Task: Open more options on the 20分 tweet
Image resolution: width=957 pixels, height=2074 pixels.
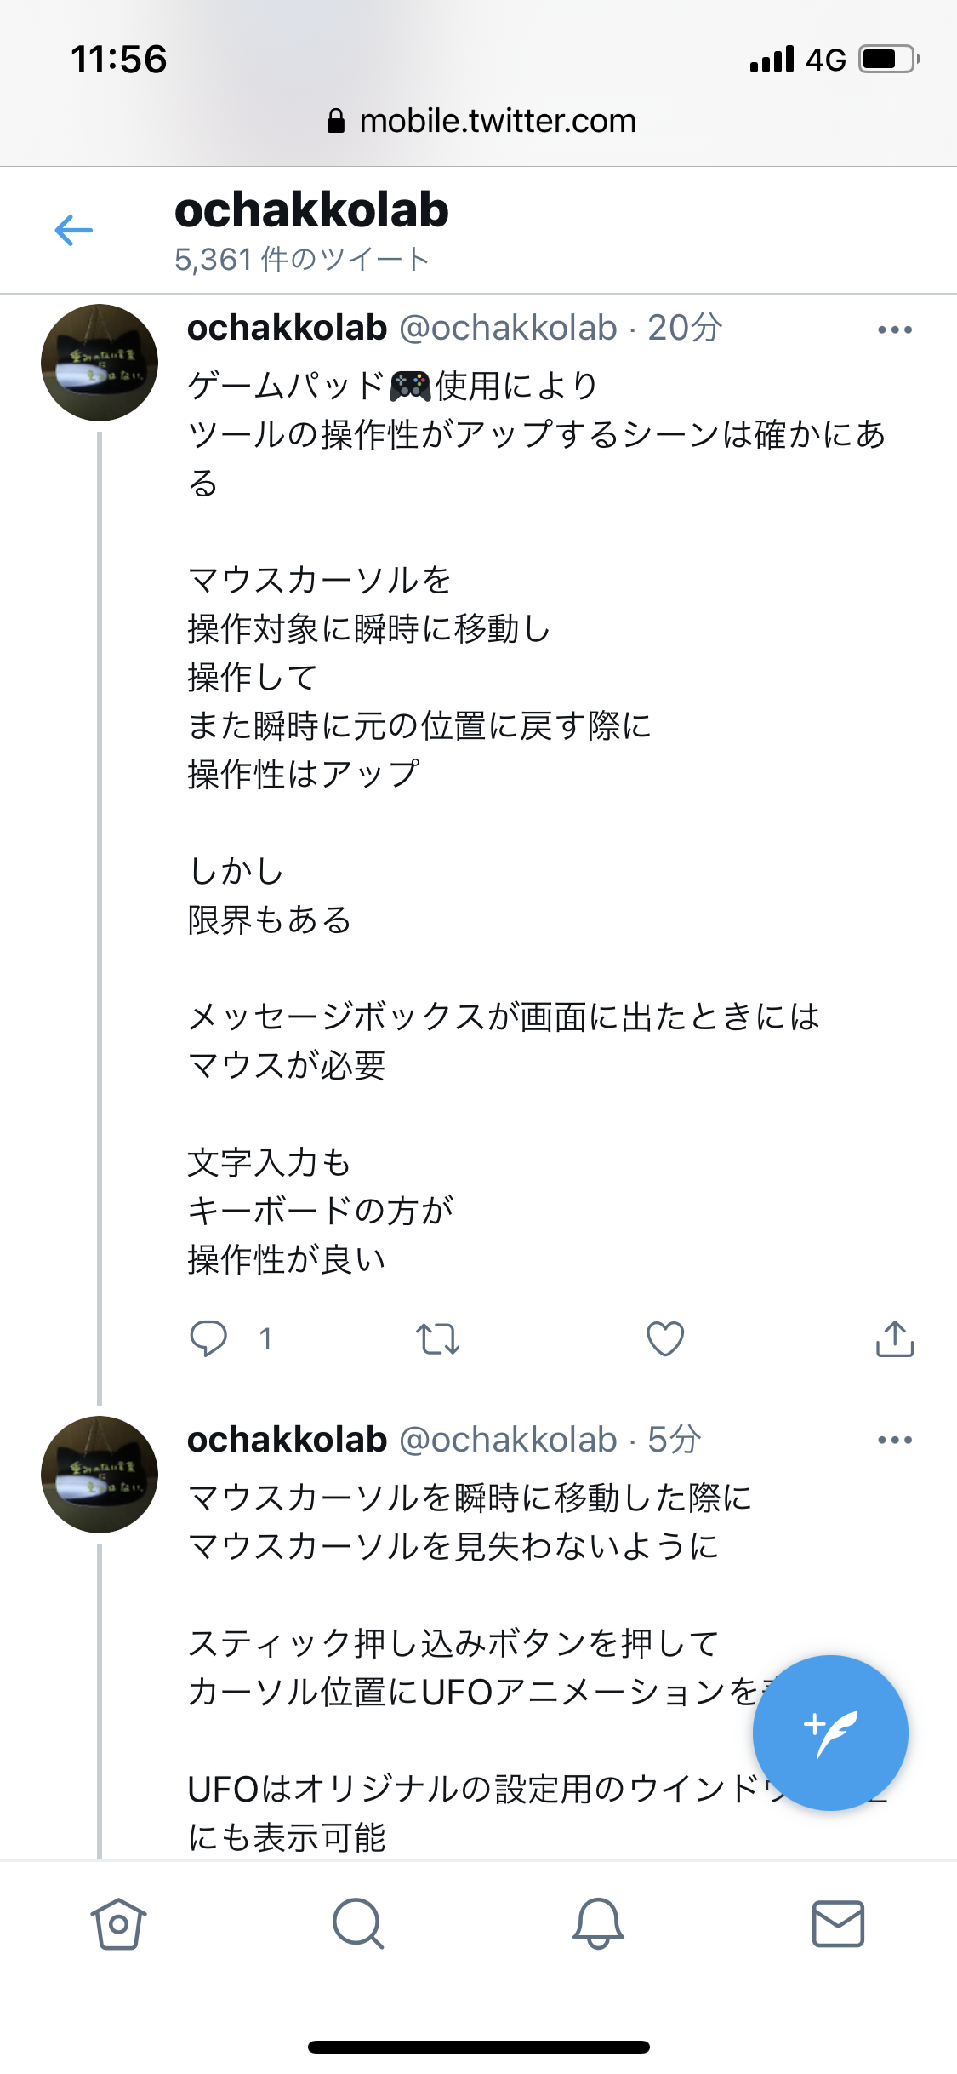Action: point(894,329)
